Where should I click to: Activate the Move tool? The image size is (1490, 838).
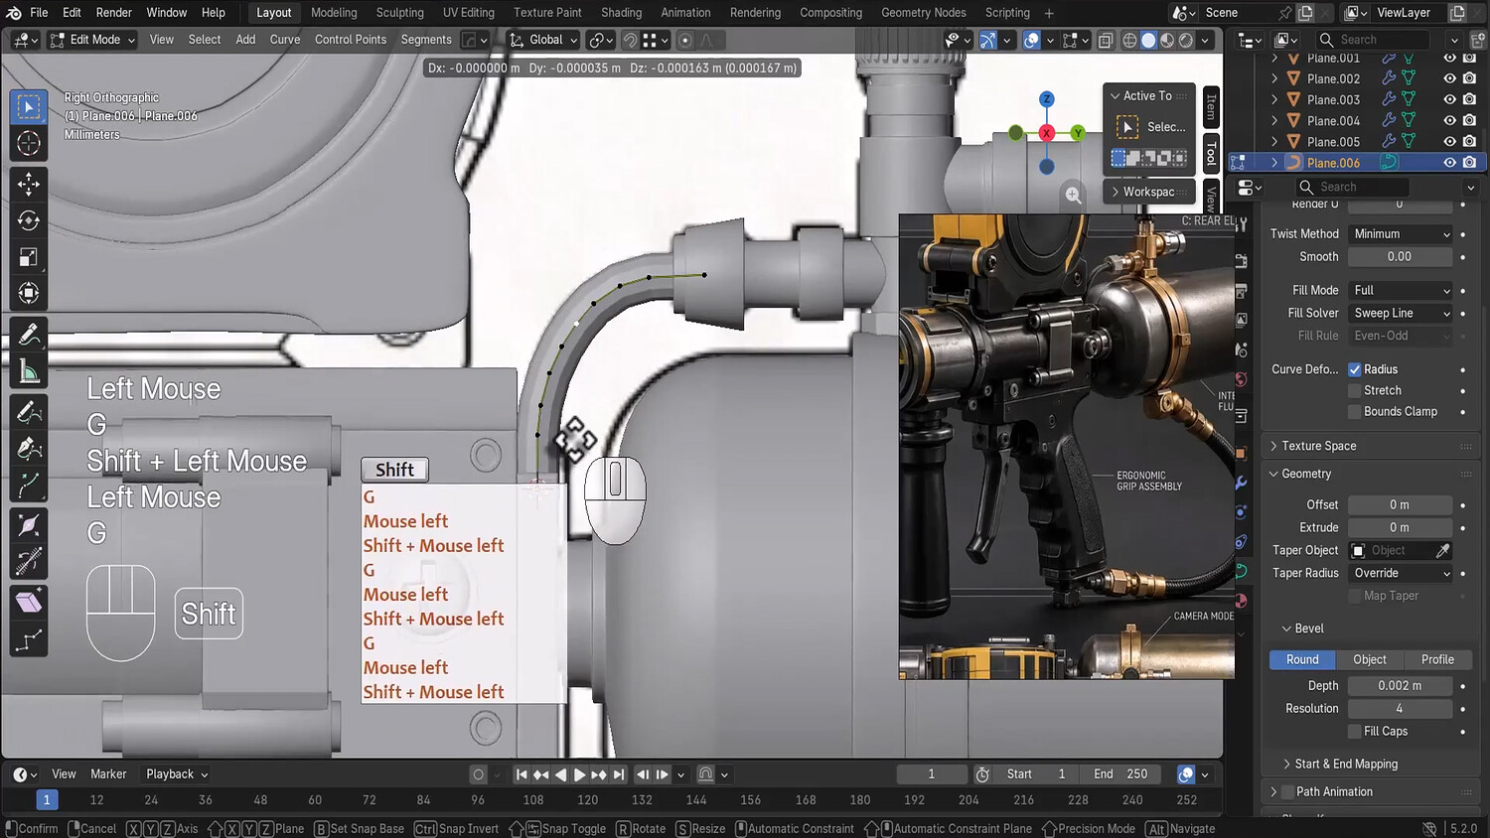click(x=29, y=184)
